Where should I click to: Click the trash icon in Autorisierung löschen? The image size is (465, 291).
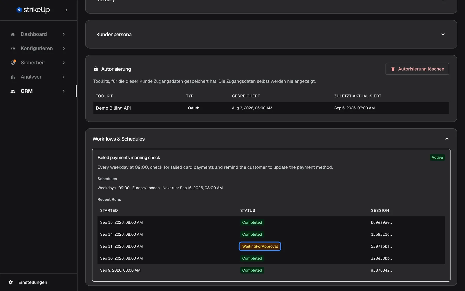pyautogui.click(x=393, y=69)
